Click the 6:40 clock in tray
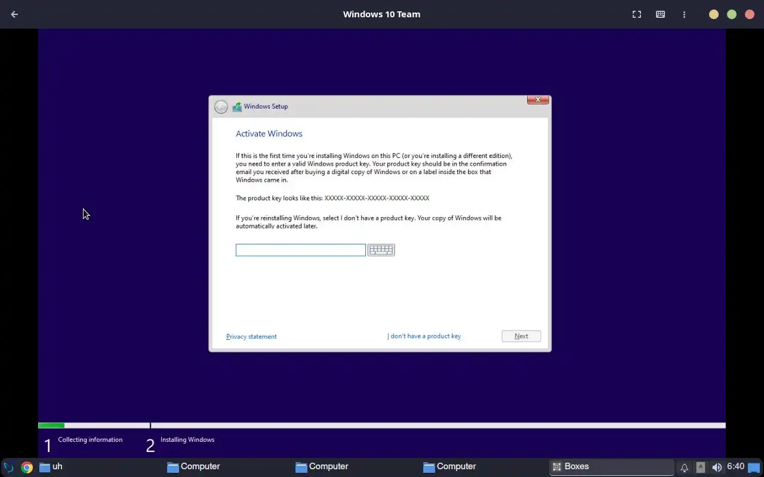The width and height of the screenshot is (764, 477). point(735,466)
